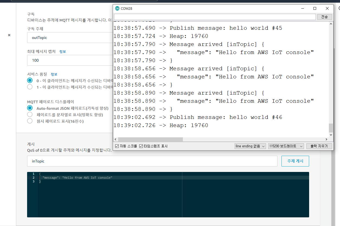This screenshot has width=340, height=226.
Task: Click the 전송 send button in serial monitor
Action: coord(325,17)
